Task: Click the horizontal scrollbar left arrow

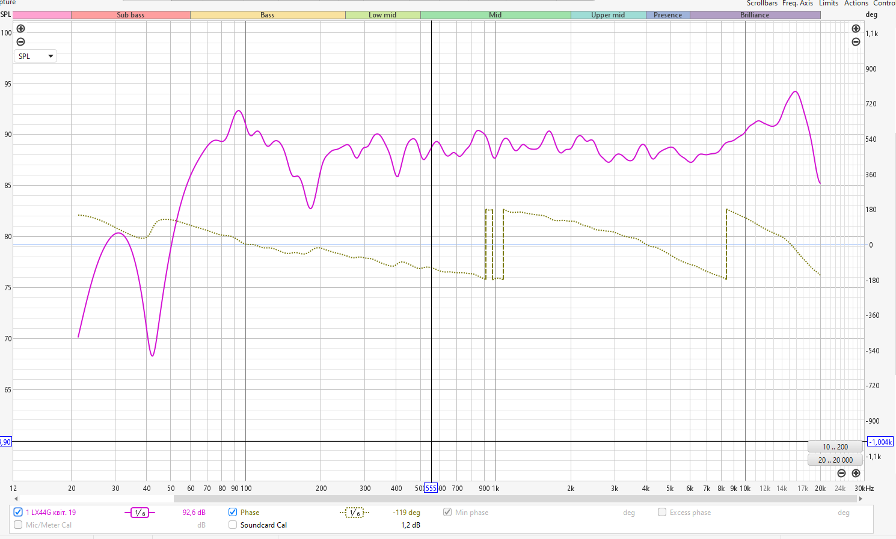Action: coord(16,499)
